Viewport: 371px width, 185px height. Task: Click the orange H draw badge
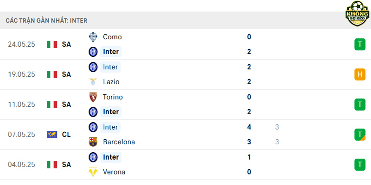(x=360, y=74)
